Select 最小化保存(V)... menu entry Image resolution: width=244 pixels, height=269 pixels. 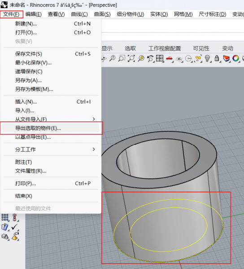pyautogui.click(x=51, y=63)
